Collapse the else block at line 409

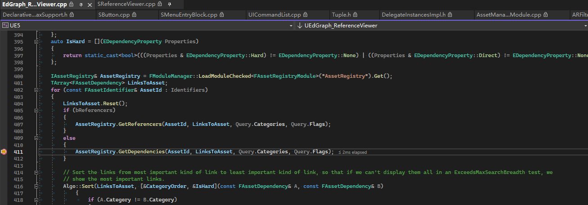[36, 138]
